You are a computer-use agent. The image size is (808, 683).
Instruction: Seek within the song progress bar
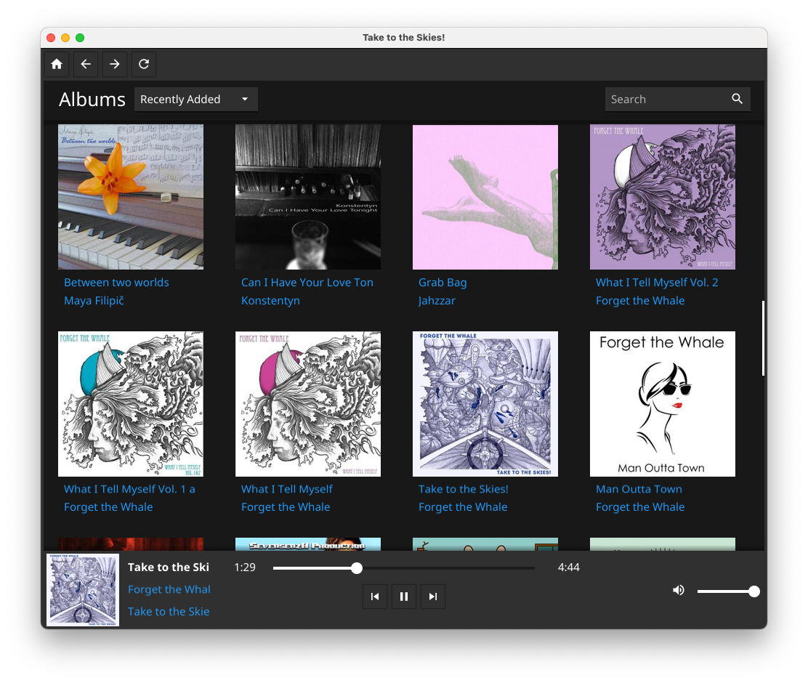click(403, 568)
